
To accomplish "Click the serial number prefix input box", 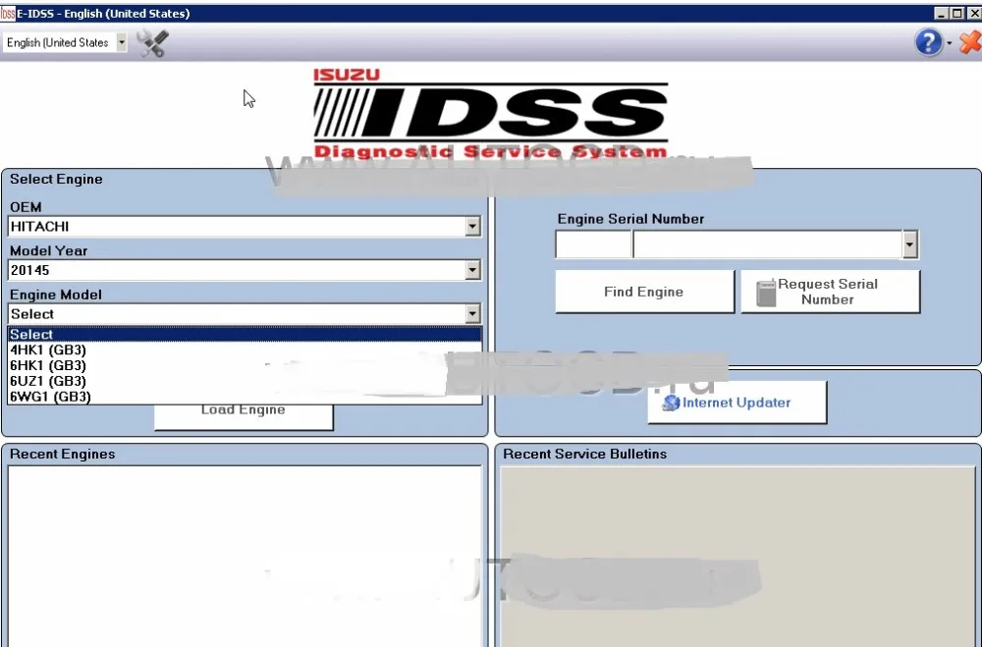I will [x=593, y=244].
